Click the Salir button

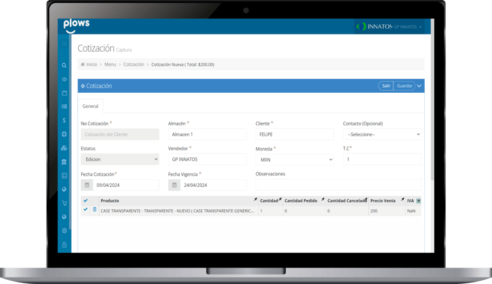coord(386,86)
